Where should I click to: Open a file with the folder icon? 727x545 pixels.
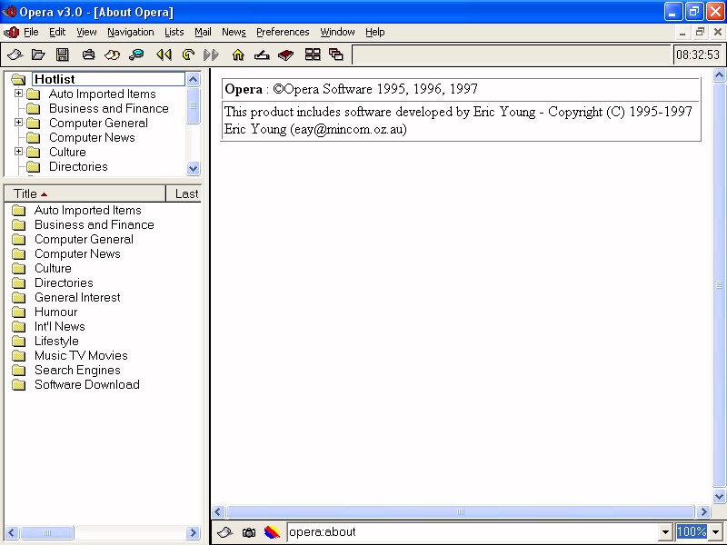click(x=38, y=54)
